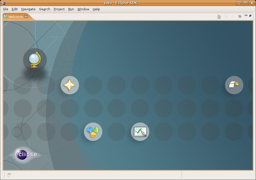Select the Welcome tab
This screenshot has width=256, height=180.
[x=15, y=17]
